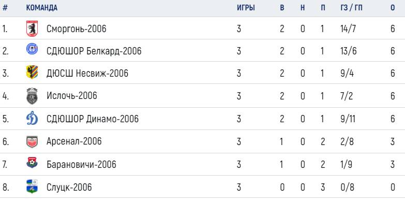Open the Барановичи-2006 team name link
The width and height of the screenshot is (405, 201).
pos(81,164)
